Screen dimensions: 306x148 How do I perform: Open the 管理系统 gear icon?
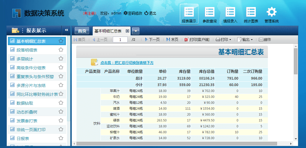click(x=271, y=15)
